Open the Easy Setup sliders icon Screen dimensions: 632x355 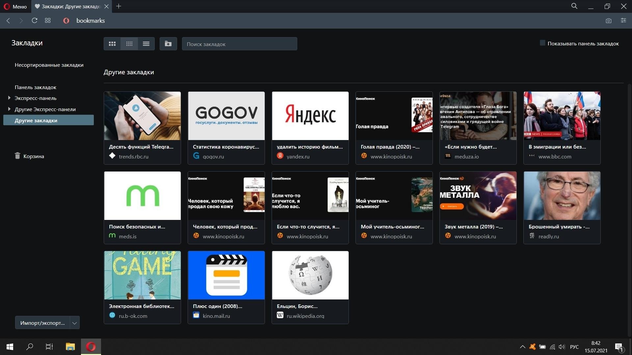(x=623, y=20)
